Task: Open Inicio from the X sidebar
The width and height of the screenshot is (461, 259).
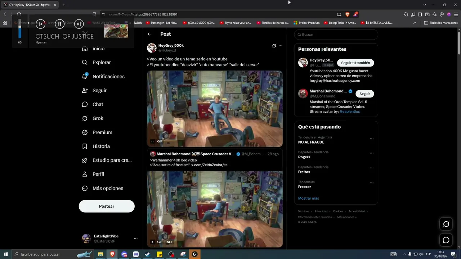Action: tap(94, 49)
